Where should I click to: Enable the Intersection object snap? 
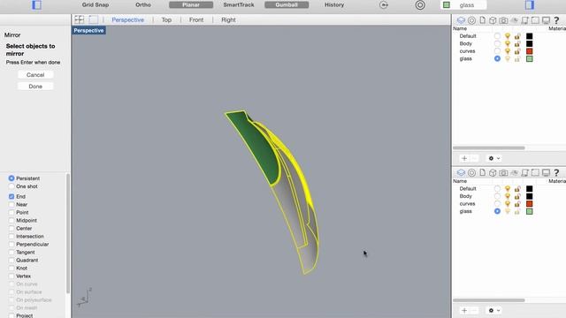tap(11, 236)
